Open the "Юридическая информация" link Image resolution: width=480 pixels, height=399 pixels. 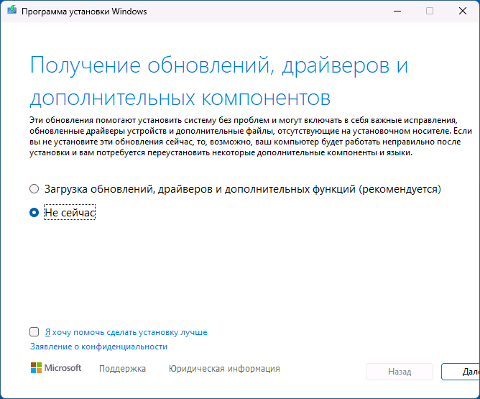tap(224, 369)
